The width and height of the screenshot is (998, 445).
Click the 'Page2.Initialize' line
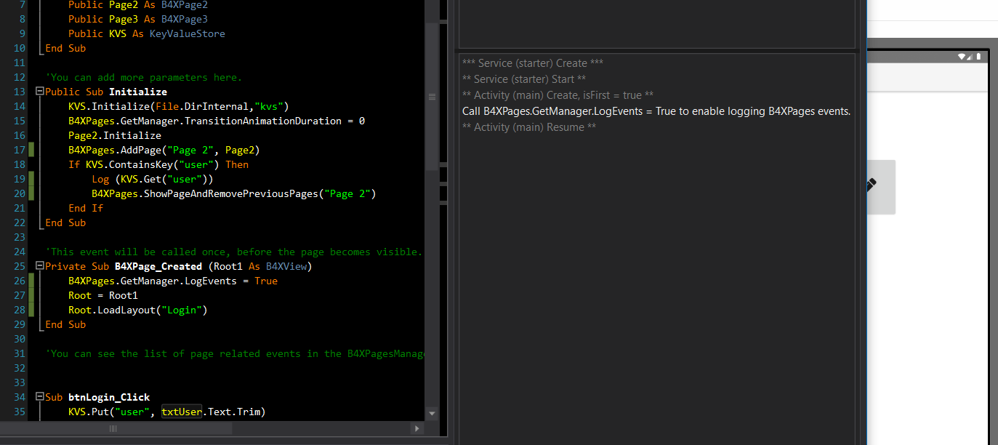click(x=115, y=135)
